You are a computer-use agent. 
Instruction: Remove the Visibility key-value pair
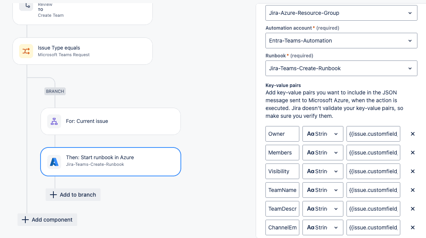[x=413, y=171]
